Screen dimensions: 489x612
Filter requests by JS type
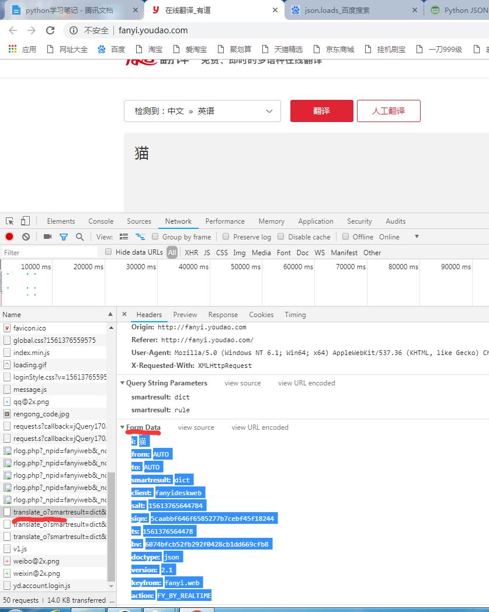click(207, 252)
